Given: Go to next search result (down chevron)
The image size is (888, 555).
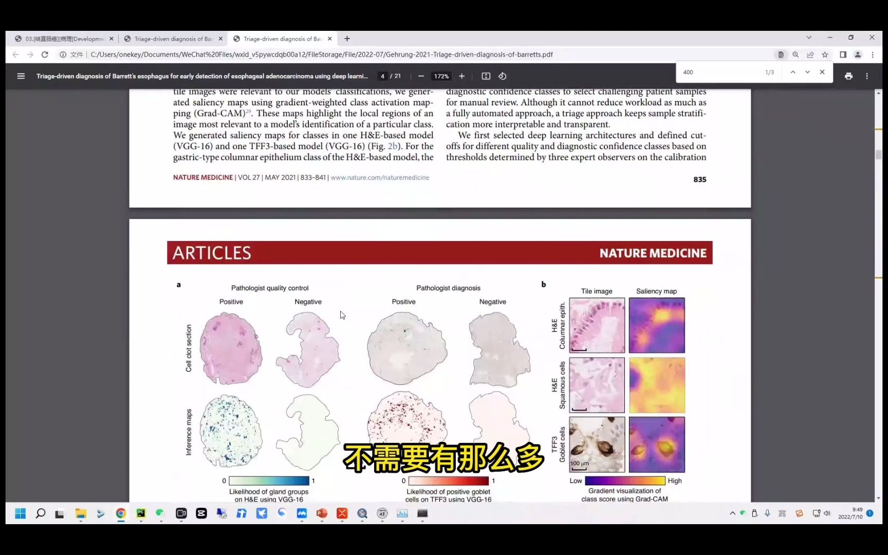Looking at the screenshot, I should 807,72.
